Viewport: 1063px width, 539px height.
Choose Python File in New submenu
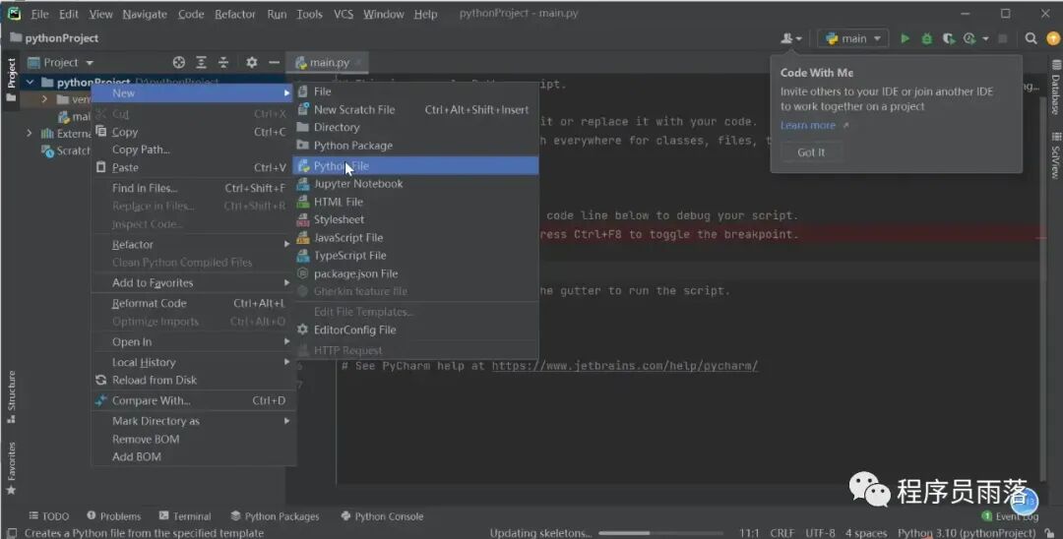coord(415,166)
